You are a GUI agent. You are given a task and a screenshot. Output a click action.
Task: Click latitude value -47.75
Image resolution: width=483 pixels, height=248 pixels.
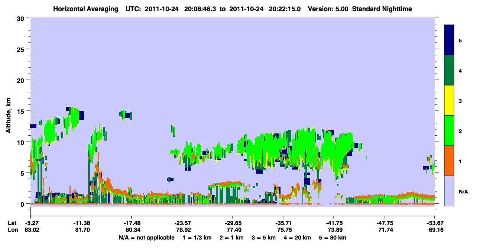coord(384,223)
